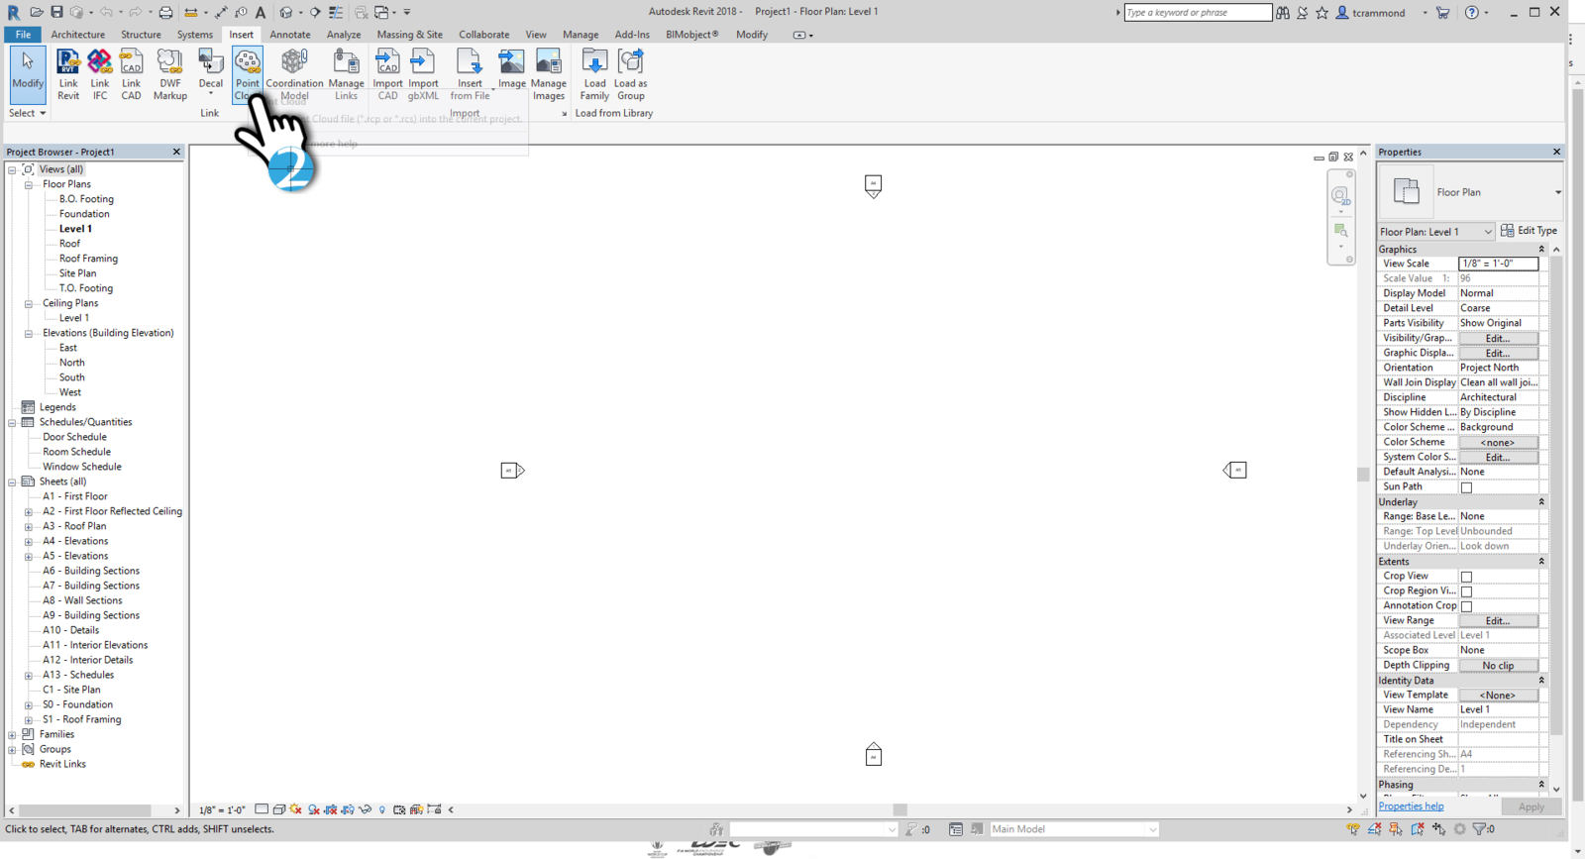Click the Import CAD tool
The width and height of the screenshot is (1585, 859).
tap(387, 73)
